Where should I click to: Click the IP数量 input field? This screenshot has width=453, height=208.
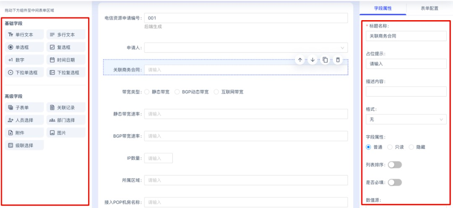click(x=159, y=158)
